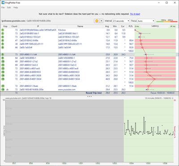The width and height of the screenshot is (179, 166).
Task: Sort by the Hop column header
Action: point(5,26)
